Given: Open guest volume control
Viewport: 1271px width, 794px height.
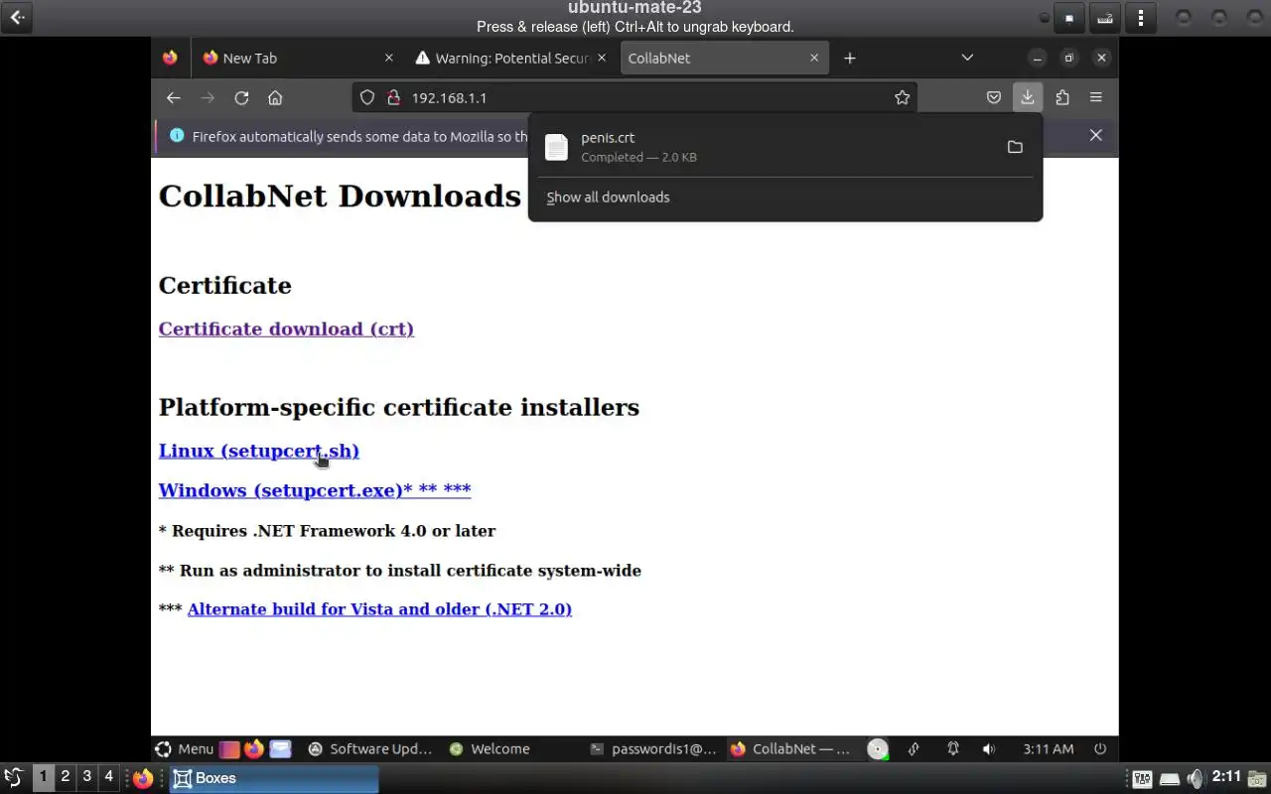Looking at the screenshot, I should [988, 749].
